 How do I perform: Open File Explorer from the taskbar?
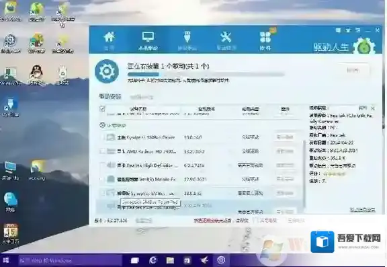tap(170, 260)
